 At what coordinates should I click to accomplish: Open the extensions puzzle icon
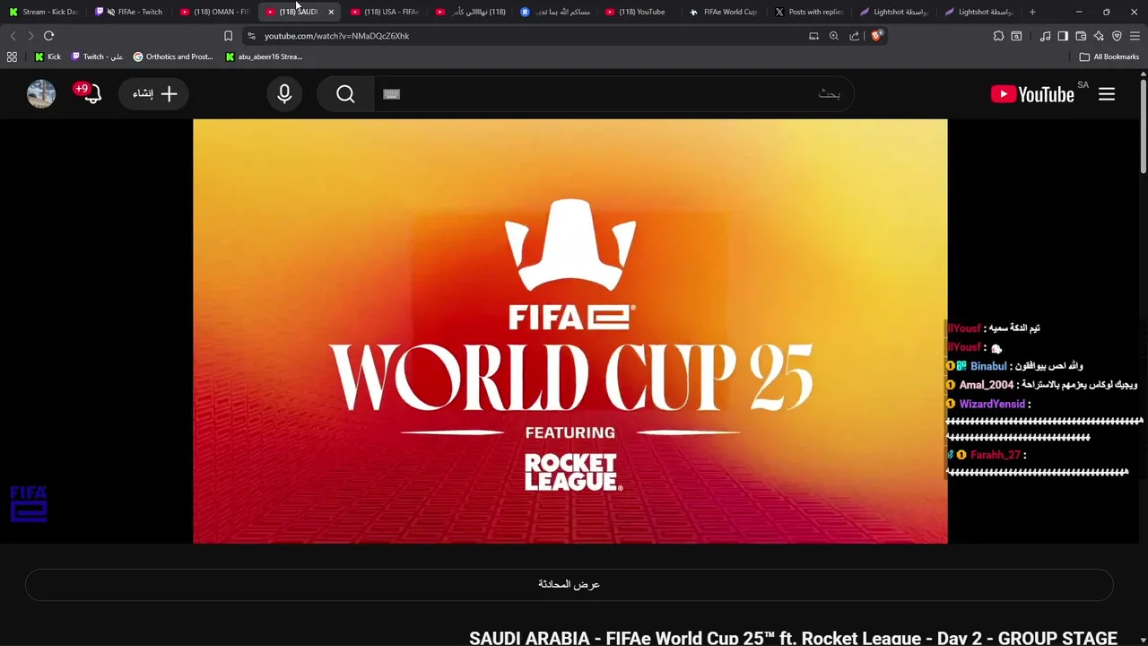point(998,36)
